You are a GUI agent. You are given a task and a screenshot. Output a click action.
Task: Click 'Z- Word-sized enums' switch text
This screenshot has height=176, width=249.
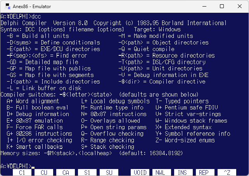click(185, 140)
